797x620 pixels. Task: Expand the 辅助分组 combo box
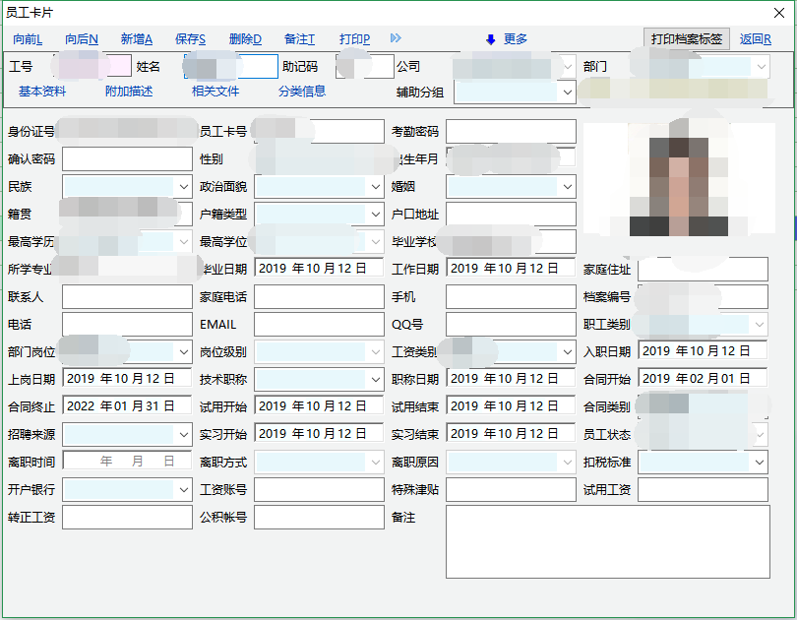coord(567,93)
